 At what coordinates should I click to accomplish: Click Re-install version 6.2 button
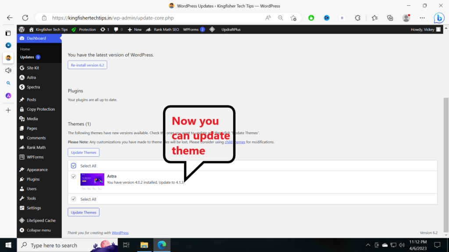click(x=87, y=65)
